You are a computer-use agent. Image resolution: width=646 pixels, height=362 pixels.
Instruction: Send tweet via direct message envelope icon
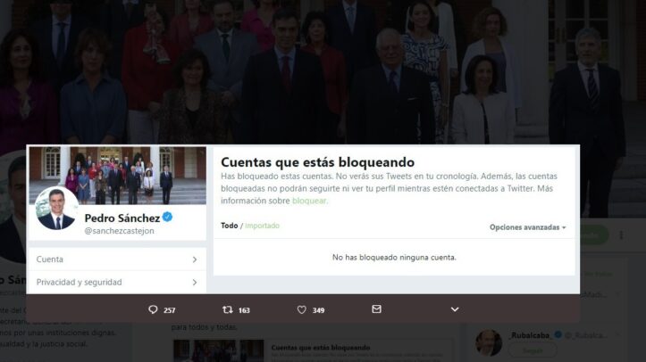pos(376,309)
